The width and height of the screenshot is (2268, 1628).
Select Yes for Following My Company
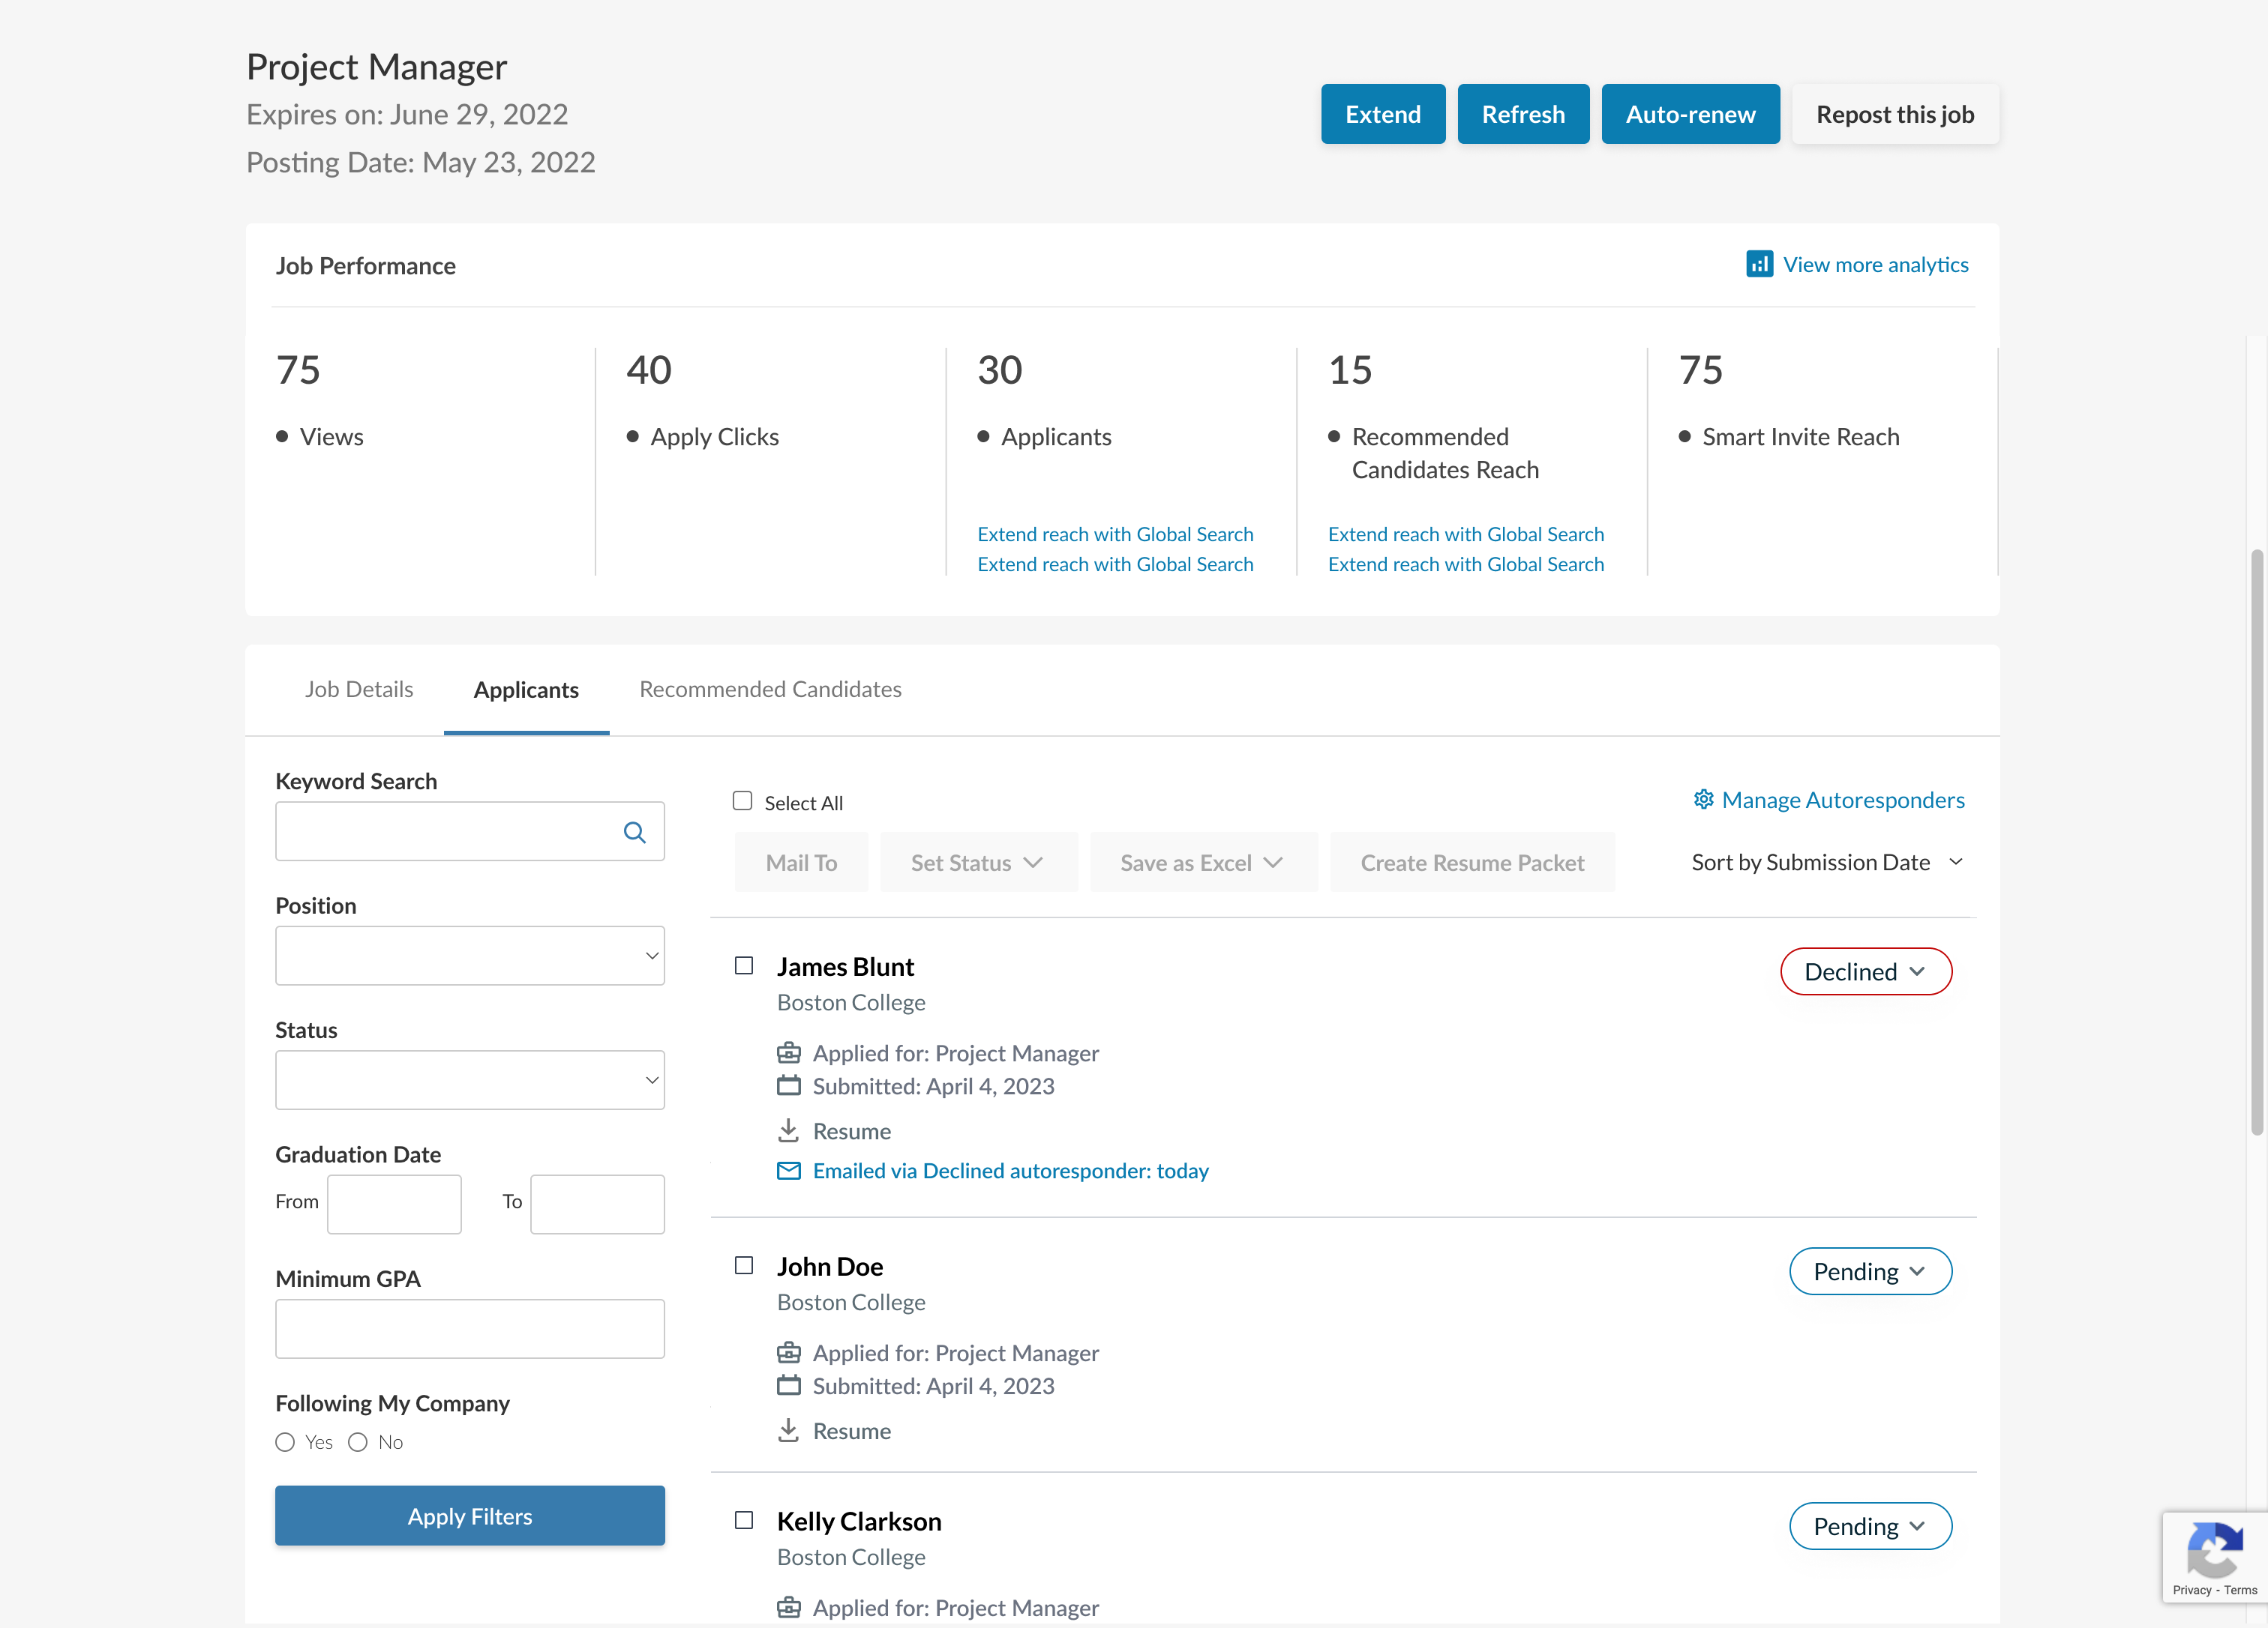(285, 1442)
